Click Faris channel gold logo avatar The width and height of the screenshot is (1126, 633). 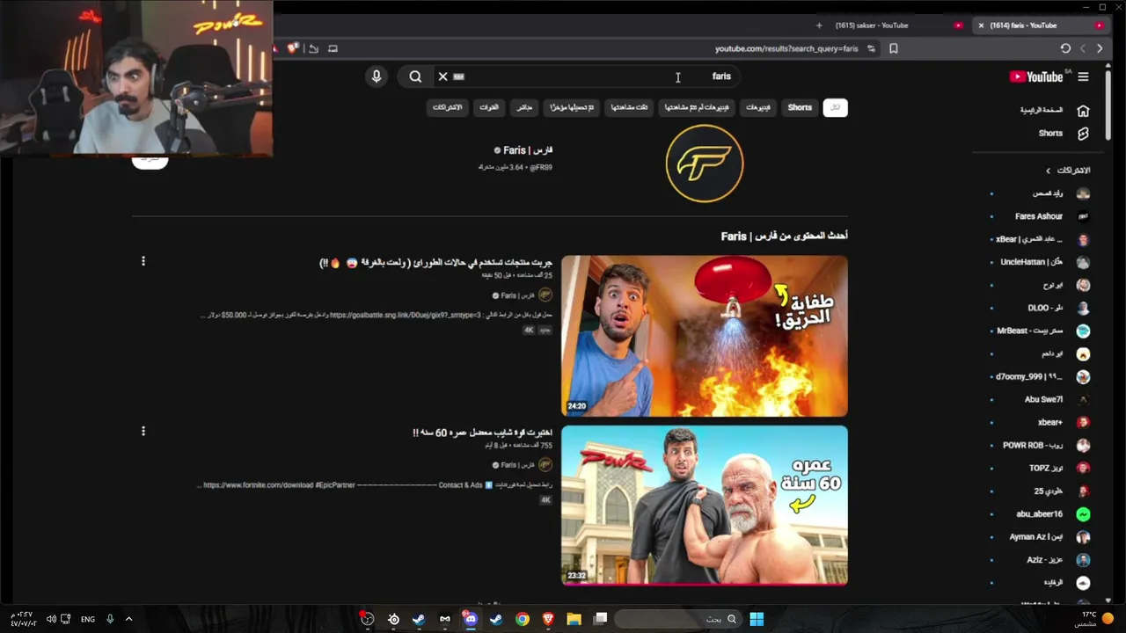point(705,164)
